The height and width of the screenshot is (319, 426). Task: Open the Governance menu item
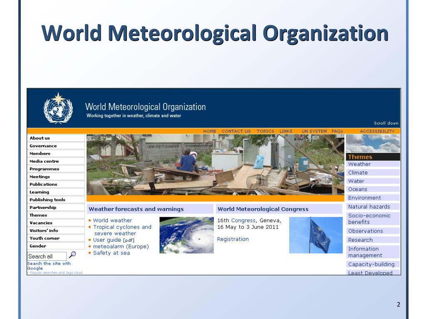coord(56,146)
